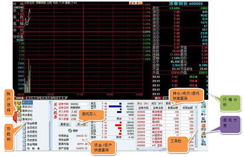Open 查询[F4] query tree node
244x157 pixels.
(x=27, y=119)
